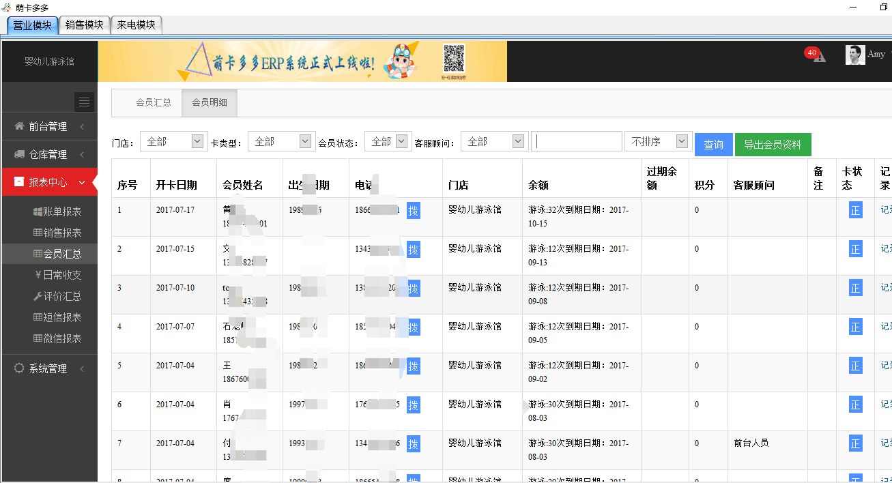
Task: Collapse the 报表中心 sidebar section
Action: click(x=49, y=182)
